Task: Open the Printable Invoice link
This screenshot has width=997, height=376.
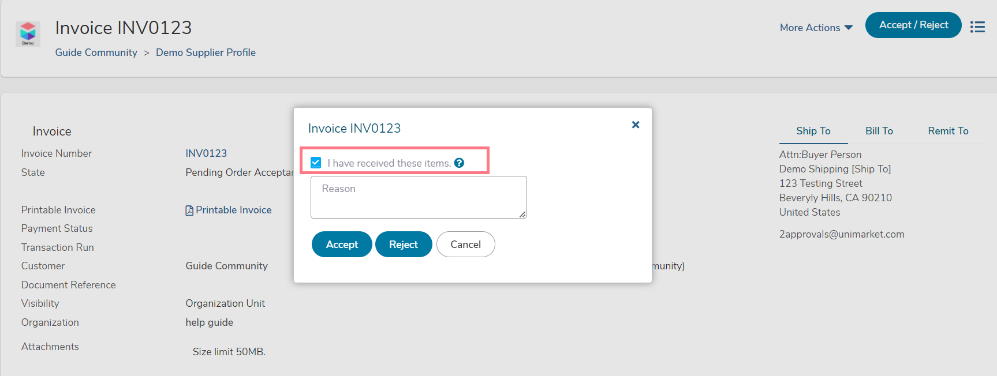Action: point(234,210)
